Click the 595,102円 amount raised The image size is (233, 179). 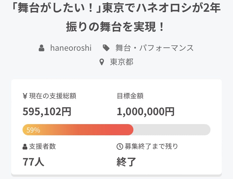47,111
